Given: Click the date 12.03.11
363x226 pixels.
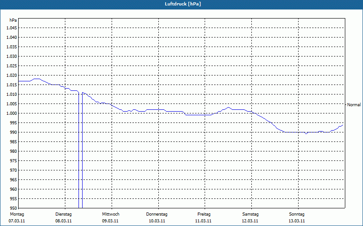Looking at the screenshot, I should pyautogui.click(x=250, y=221).
